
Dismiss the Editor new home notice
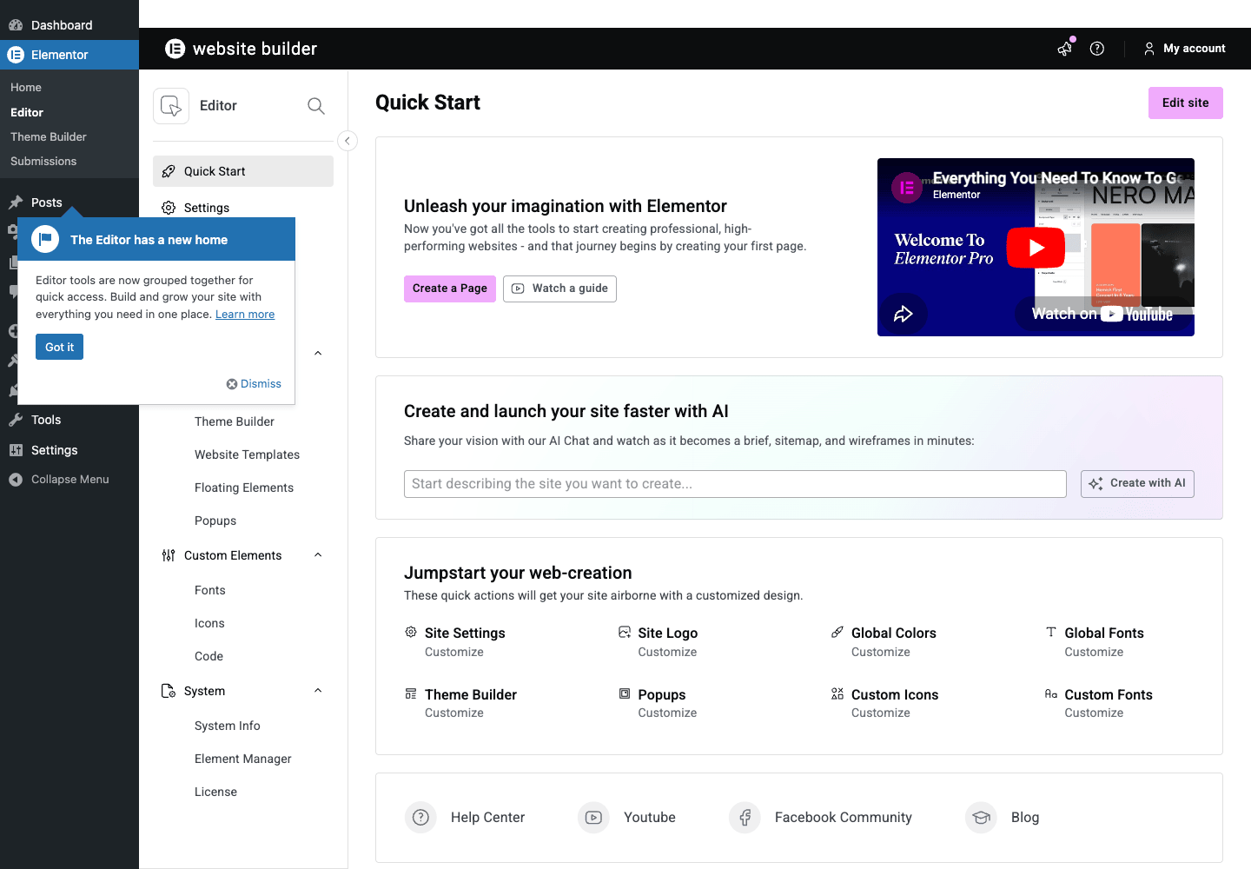(x=254, y=383)
